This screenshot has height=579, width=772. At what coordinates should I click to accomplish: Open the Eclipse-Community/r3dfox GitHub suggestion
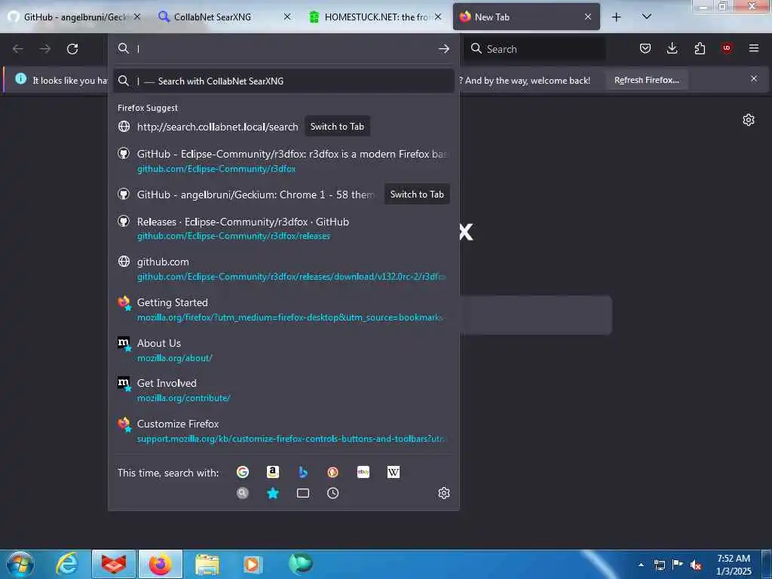[x=283, y=161]
